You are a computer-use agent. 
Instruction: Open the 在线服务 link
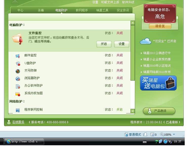coord(18,122)
